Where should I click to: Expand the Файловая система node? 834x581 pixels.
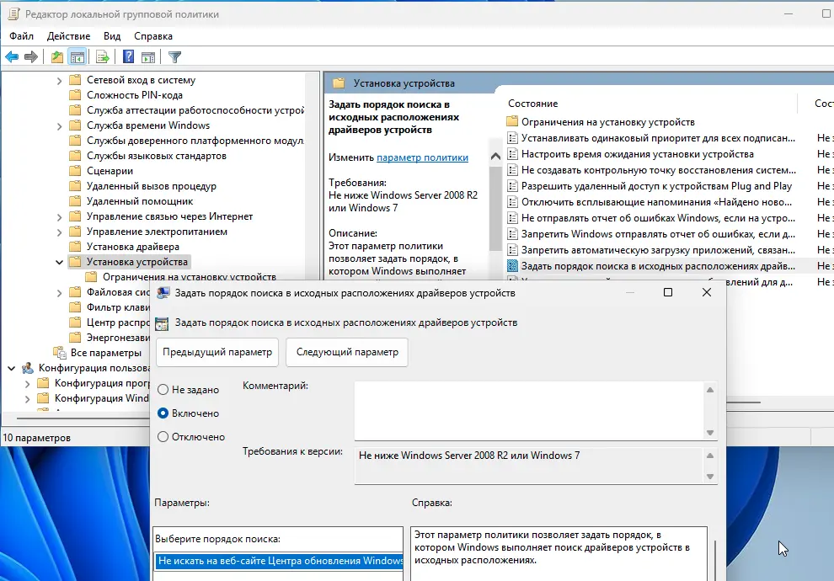[59, 293]
